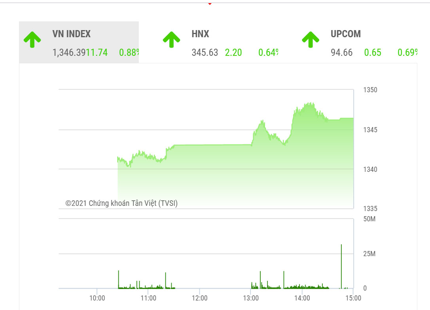Switch to the HNX tab
Image resolution: width=430 pixels, height=310 pixels.
click(200, 34)
